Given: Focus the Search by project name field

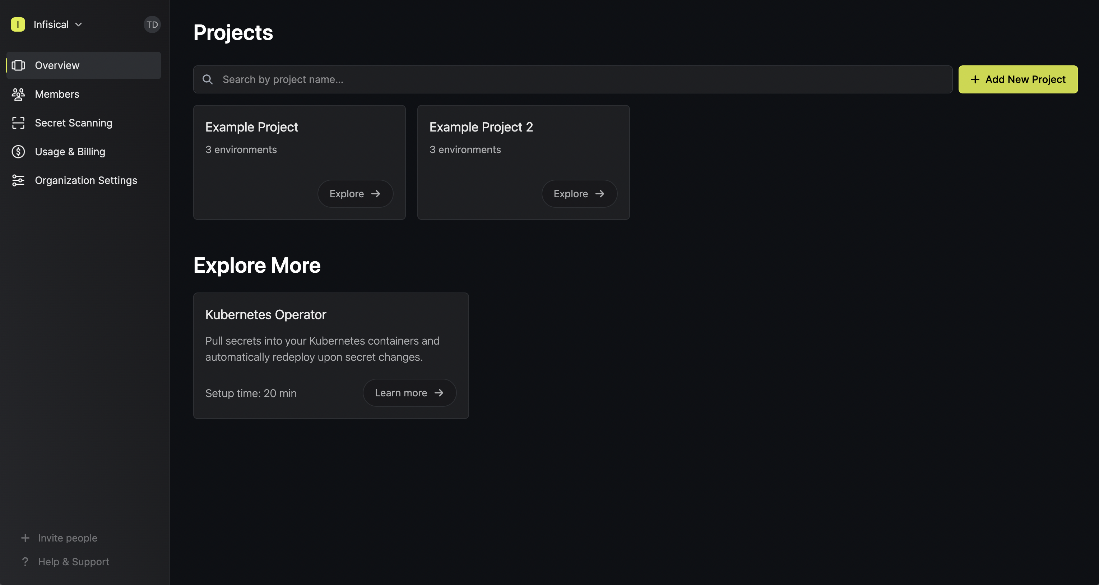Looking at the screenshot, I should point(572,79).
